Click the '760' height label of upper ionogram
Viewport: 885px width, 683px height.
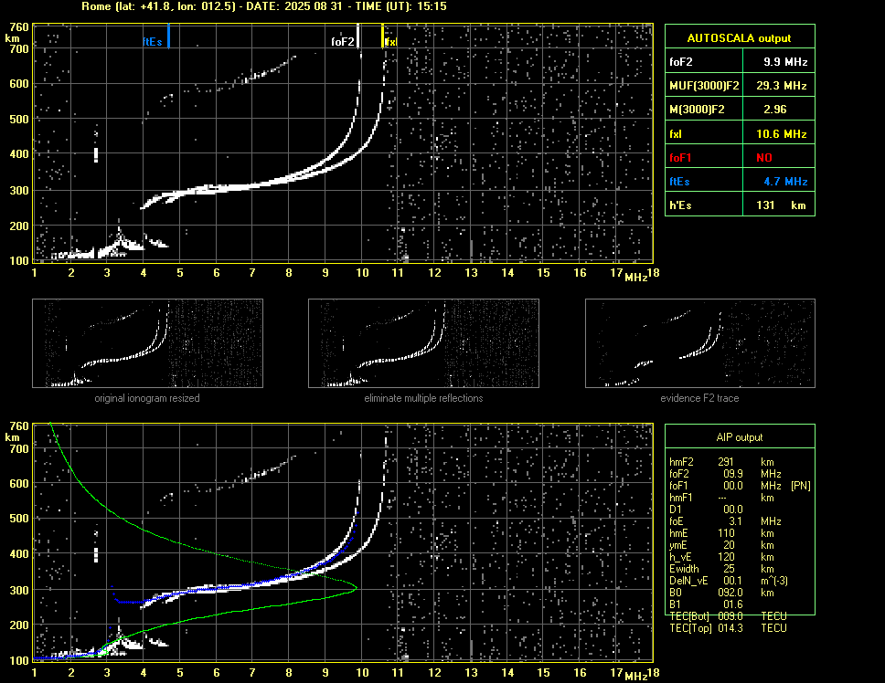(x=19, y=27)
